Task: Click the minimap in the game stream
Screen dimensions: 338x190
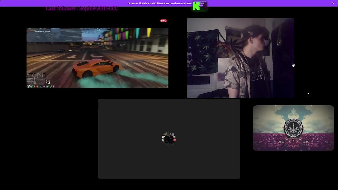Action: (36, 79)
